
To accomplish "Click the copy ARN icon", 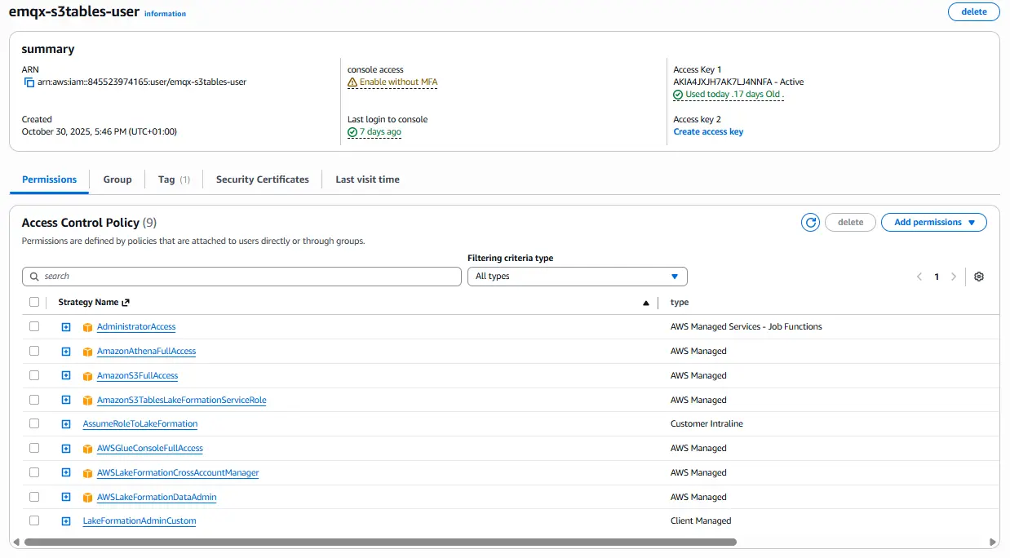I will point(29,82).
